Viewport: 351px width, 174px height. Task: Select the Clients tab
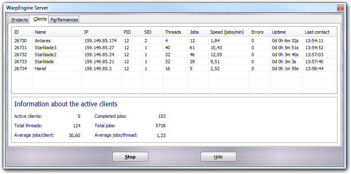coord(40,19)
